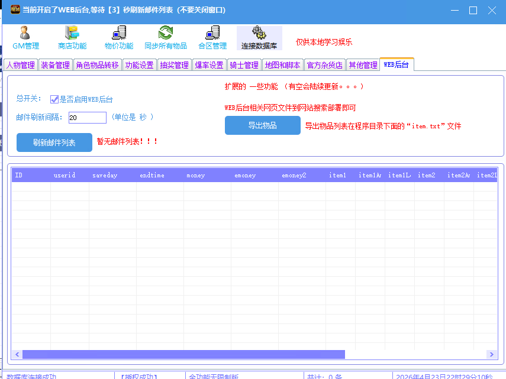
Task: Click the userid column header
Action: click(62, 175)
